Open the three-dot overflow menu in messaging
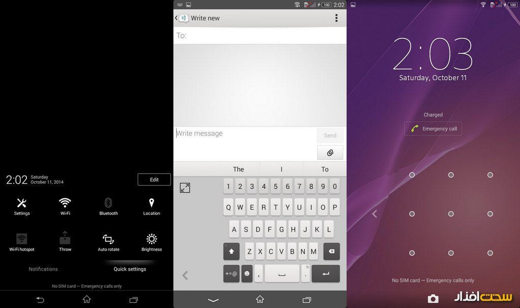 click(x=336, y=18)
